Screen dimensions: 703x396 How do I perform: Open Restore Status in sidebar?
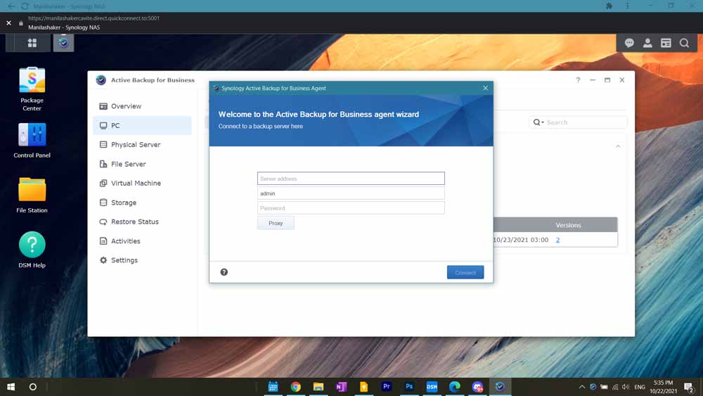click(x=142, y=222)
